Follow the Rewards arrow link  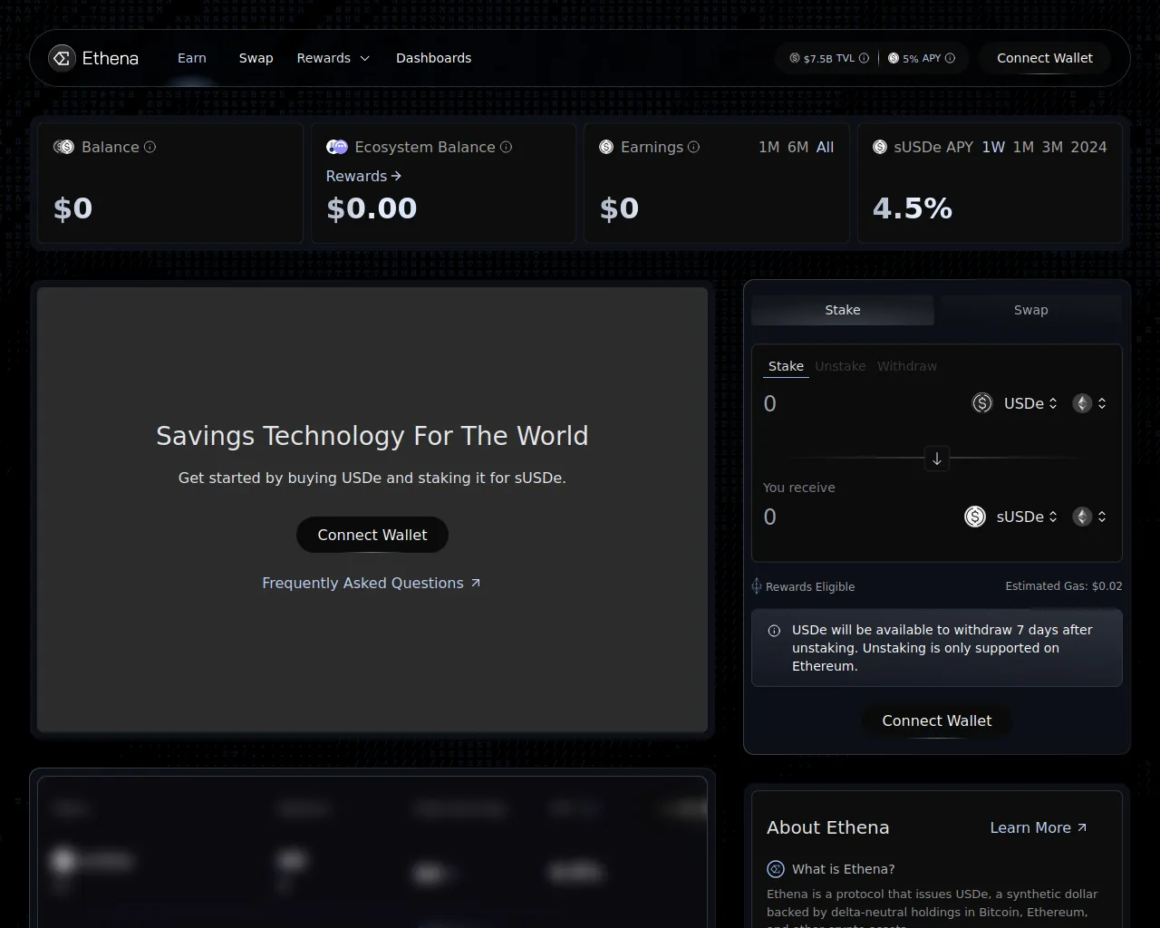point(363,176)
